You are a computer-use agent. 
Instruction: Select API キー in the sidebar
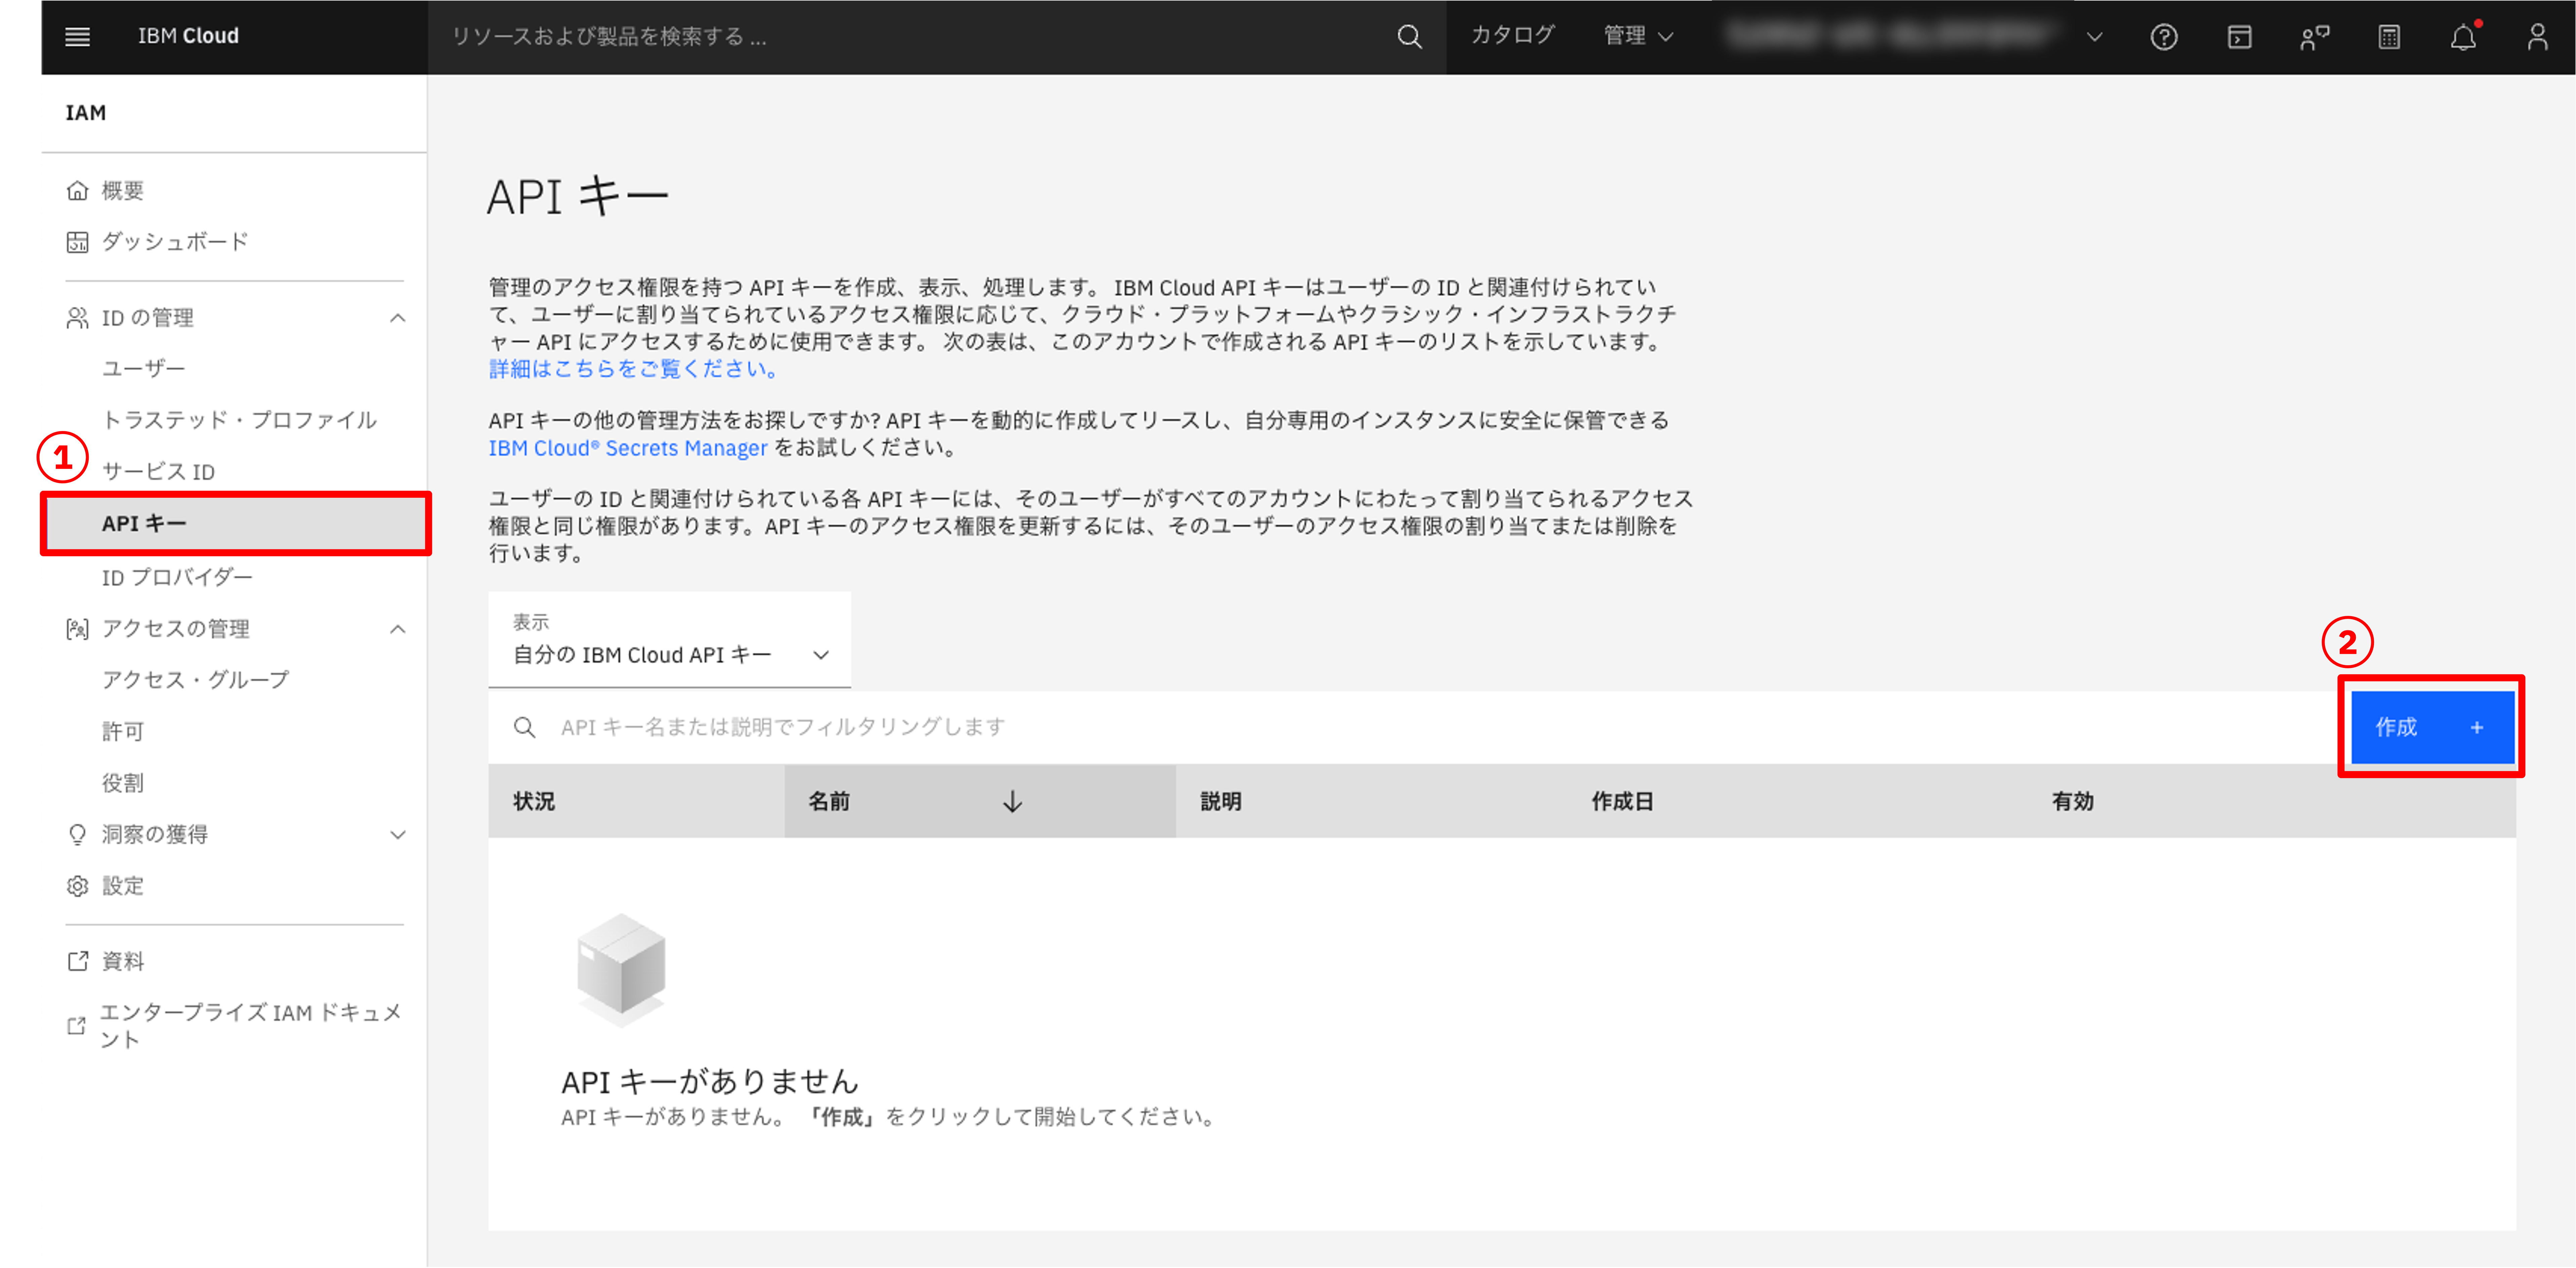[144, 523]
